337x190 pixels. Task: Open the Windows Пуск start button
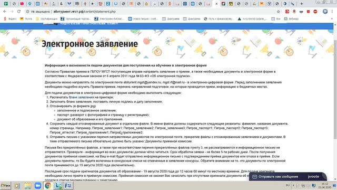[x=5, y=185]
